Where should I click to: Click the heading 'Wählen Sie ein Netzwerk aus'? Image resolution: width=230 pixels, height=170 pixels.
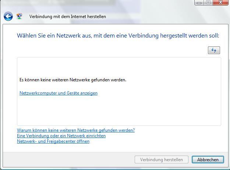54,35
